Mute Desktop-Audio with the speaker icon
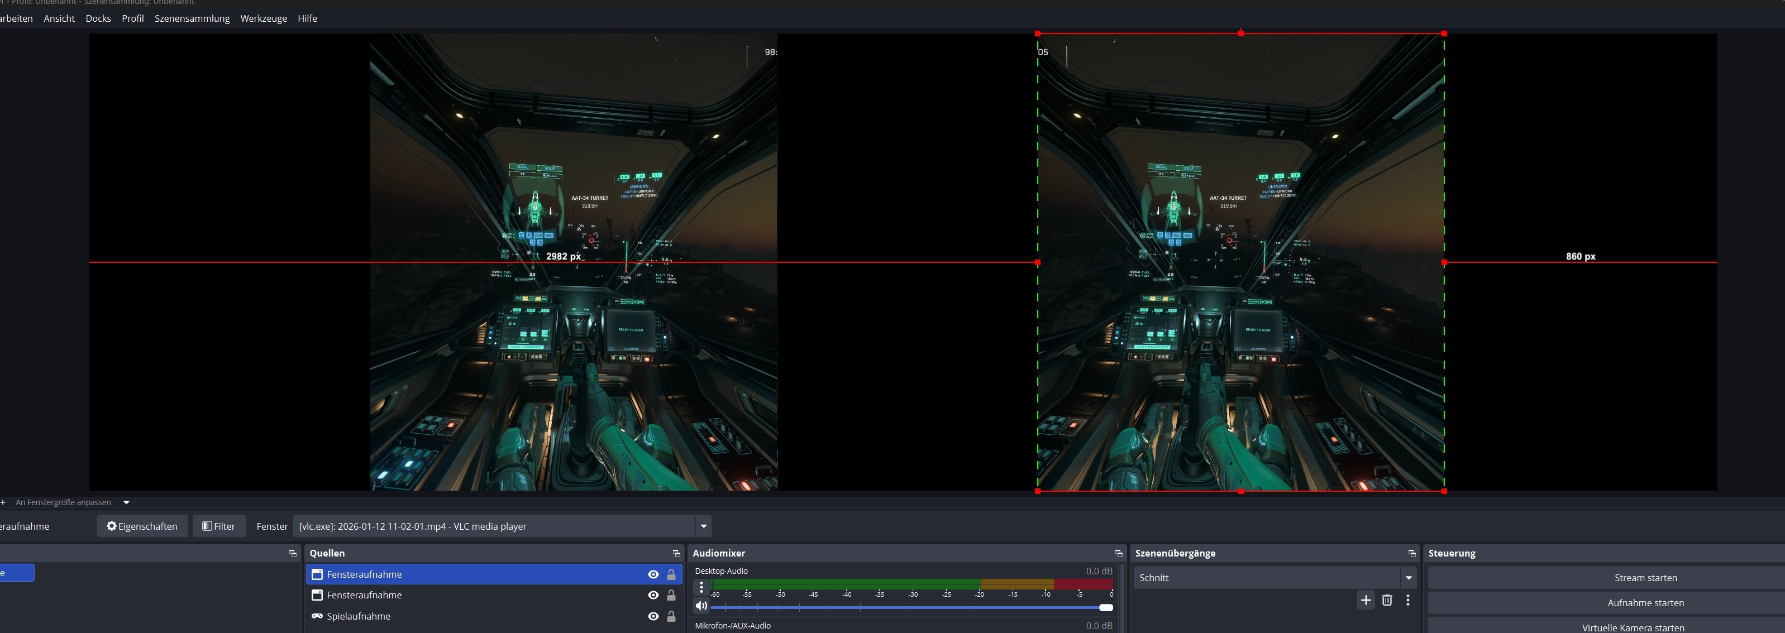The width and height of the screenshot is (1785, 633). [701, 606]
